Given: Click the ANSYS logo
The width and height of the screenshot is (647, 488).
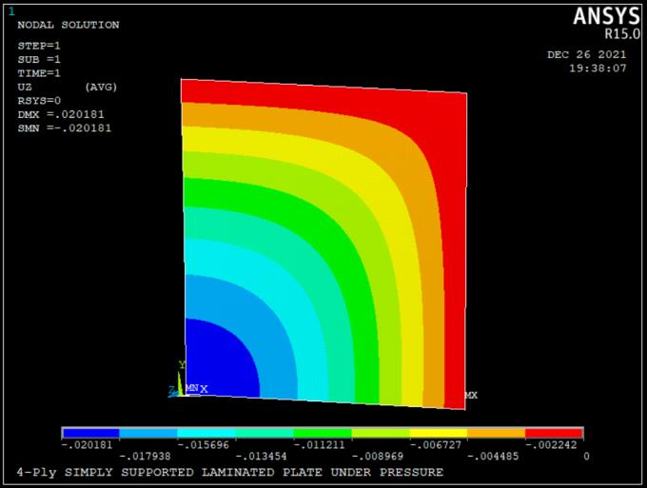Looking at the screenshot, I should [x=606, y=16].
